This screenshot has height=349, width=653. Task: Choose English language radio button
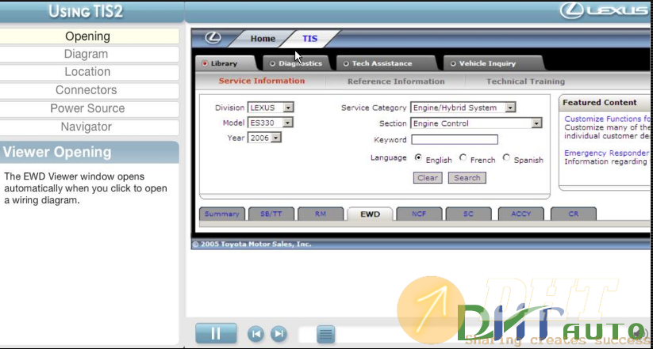click(x=418, y=157)
